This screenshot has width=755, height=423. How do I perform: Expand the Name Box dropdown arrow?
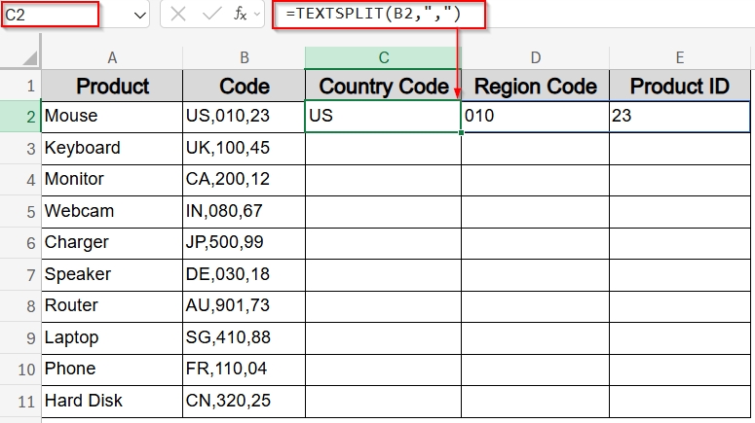[139, 15]
